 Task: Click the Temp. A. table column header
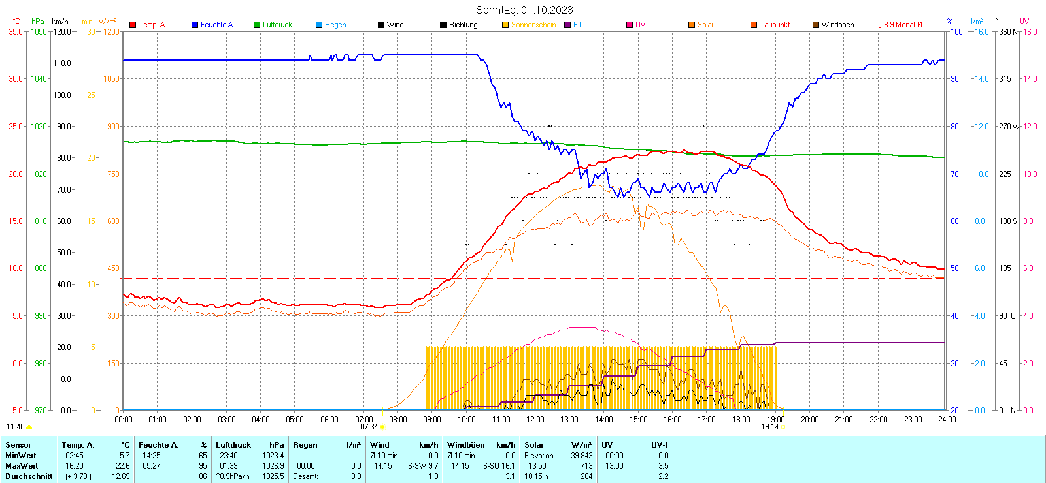coord(78,445)
